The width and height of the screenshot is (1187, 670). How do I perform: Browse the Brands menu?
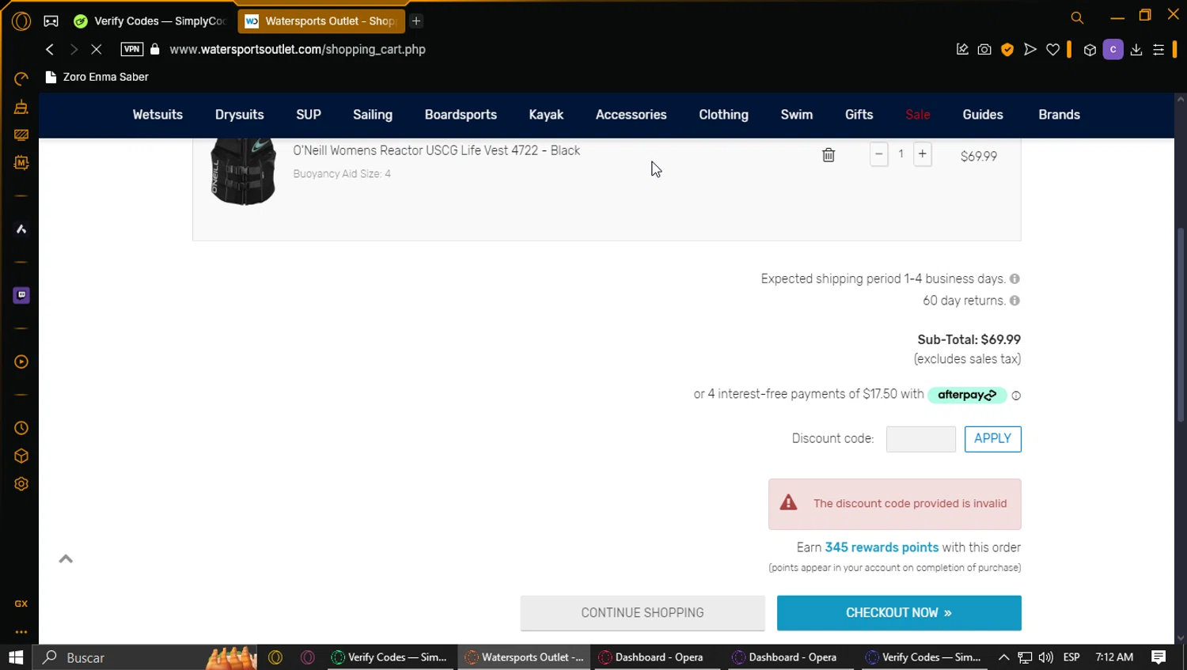(x=1059, y=115)
